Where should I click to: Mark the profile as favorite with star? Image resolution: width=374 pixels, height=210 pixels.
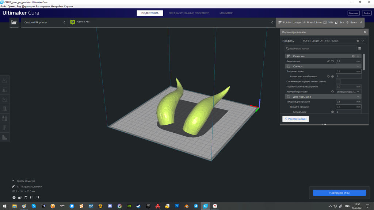[358, 41]
